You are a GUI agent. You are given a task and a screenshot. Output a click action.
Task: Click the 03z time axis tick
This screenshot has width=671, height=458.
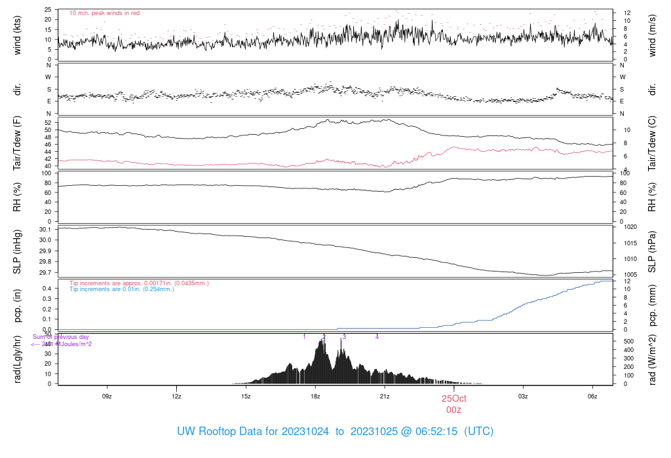[x=523, y=396]
